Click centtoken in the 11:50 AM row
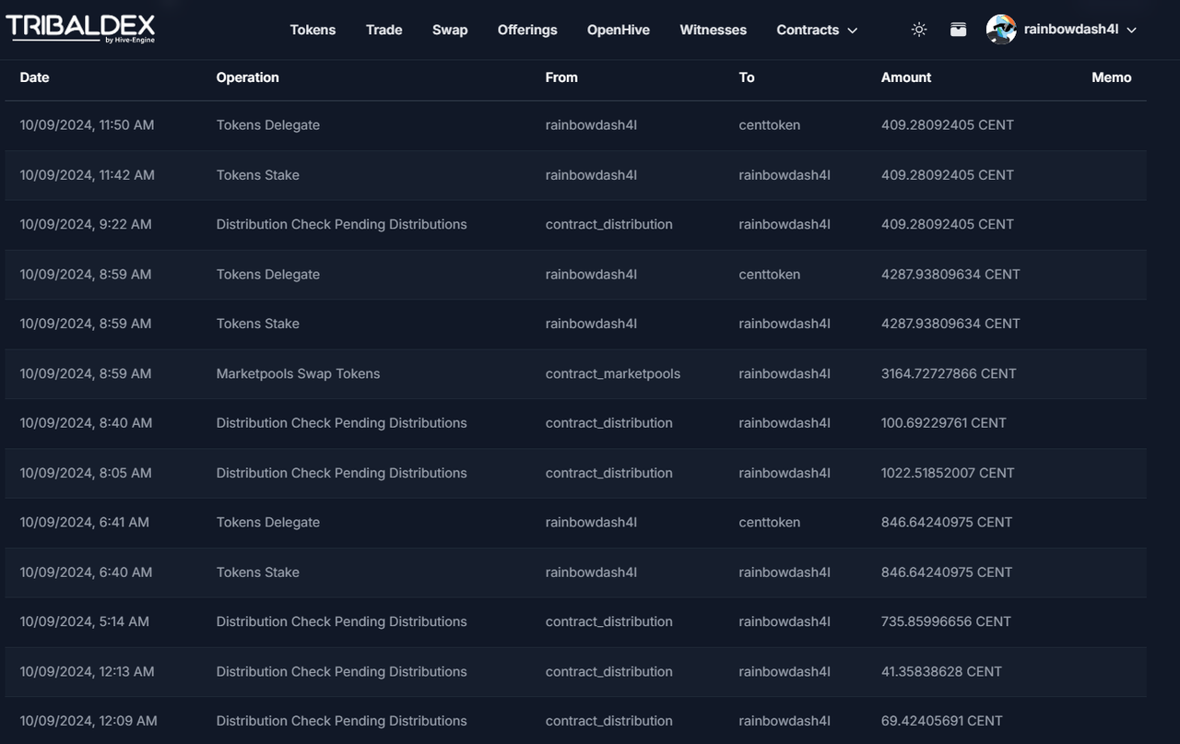 click(x=770, y=125)
